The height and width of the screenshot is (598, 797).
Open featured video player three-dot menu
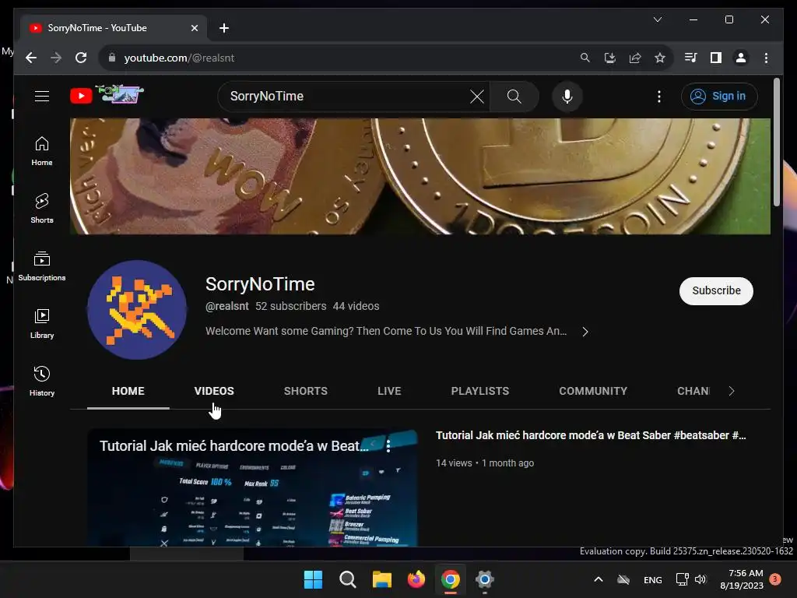coord(388,446)
